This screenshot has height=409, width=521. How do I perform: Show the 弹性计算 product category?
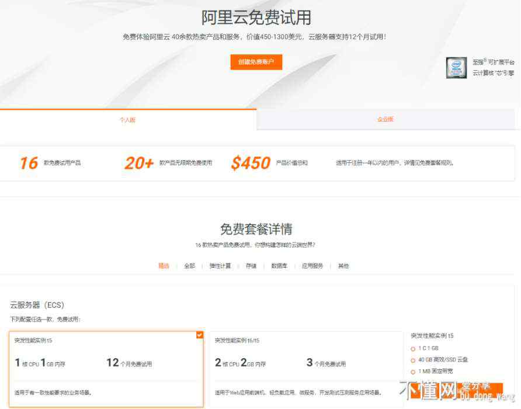(220, 266)
